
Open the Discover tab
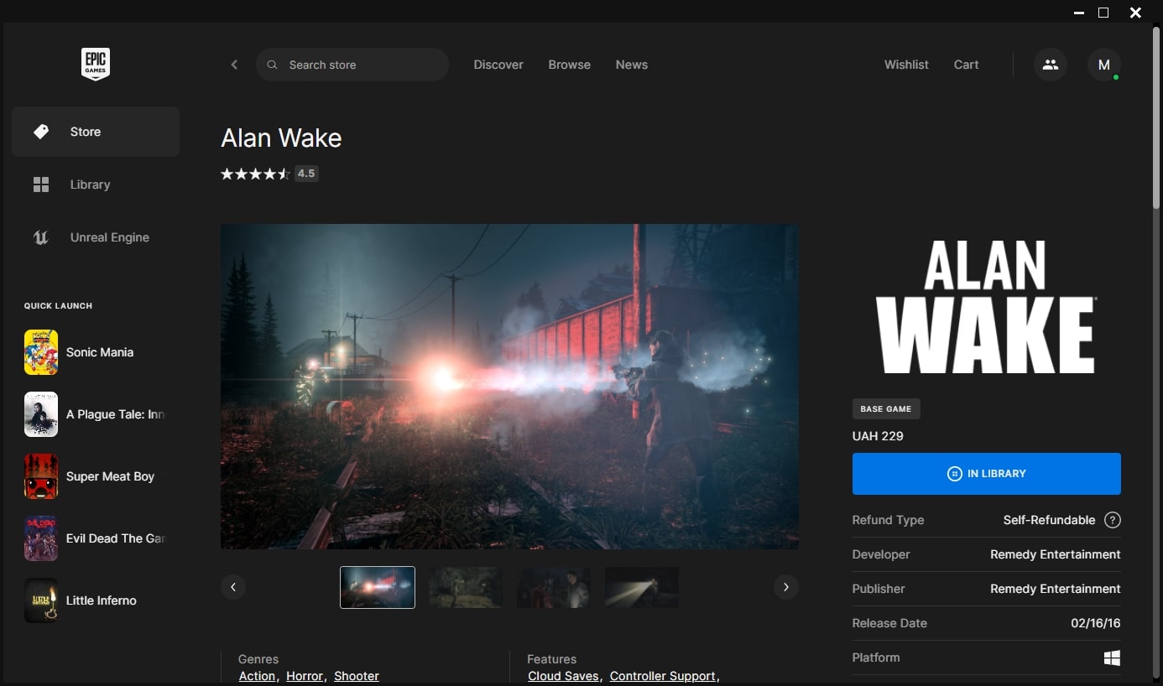click(498, 65)
